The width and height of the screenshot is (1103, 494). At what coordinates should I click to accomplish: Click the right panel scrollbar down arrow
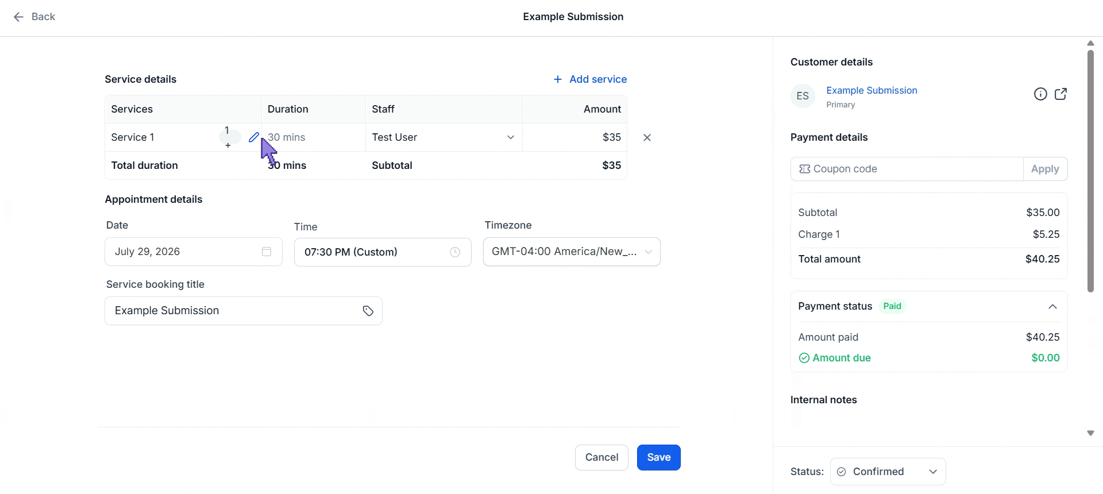pyautogui.click(x=1090, y=433)
